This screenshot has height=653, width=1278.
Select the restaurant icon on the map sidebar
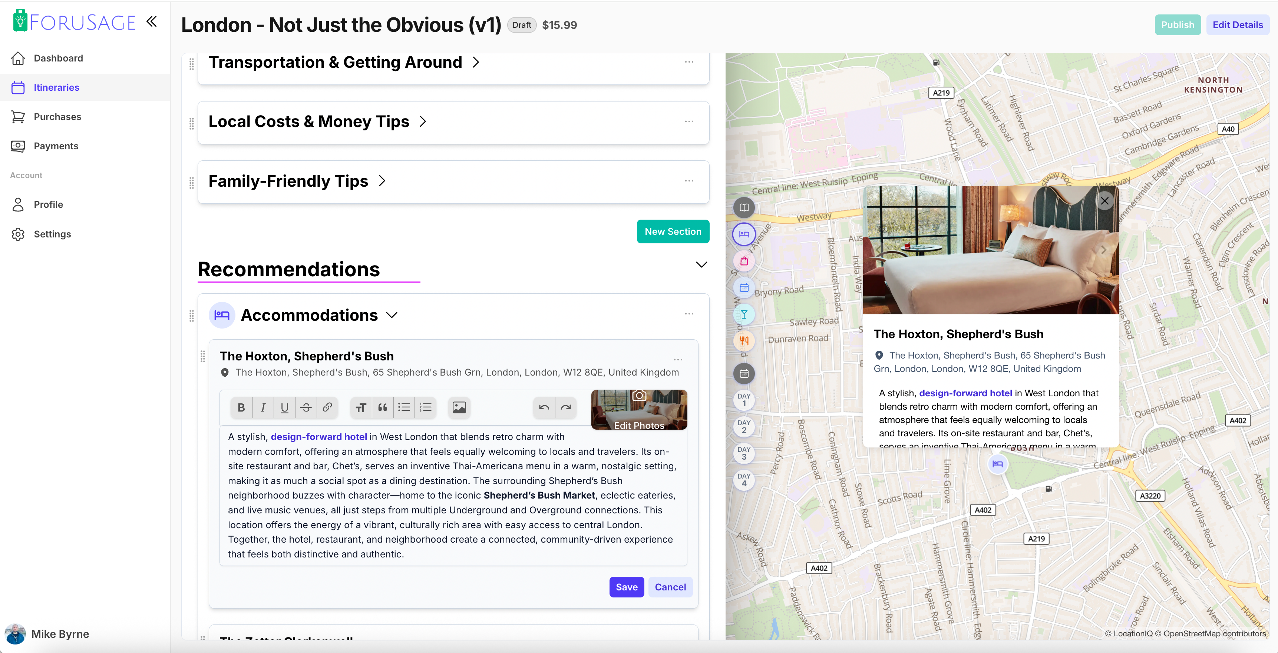coord(744,342)
